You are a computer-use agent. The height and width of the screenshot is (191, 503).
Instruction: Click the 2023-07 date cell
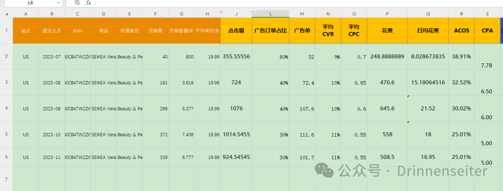pos(52,56)
